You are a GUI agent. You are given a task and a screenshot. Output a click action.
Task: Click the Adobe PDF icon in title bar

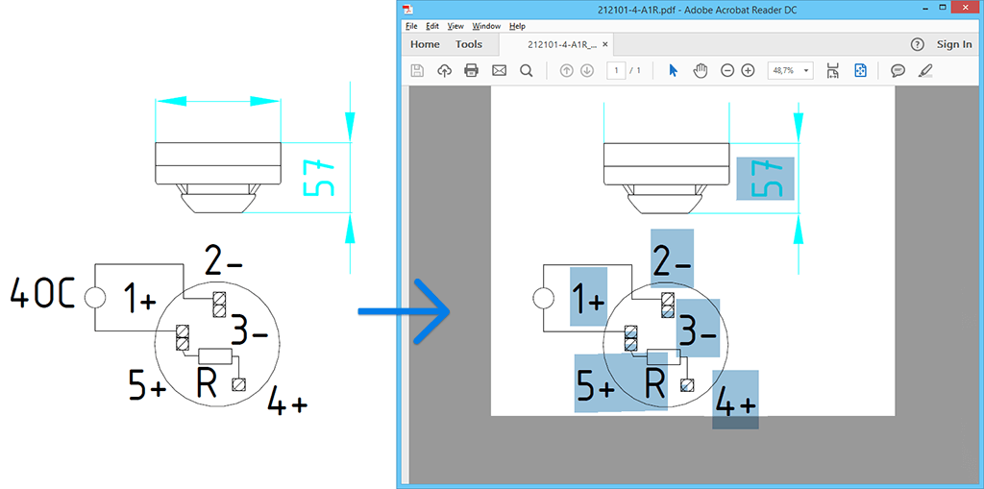407,9
